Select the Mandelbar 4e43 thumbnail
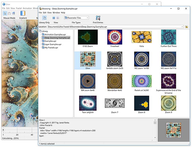The width and height of the screenshot is (192, 147). (115, 81)
